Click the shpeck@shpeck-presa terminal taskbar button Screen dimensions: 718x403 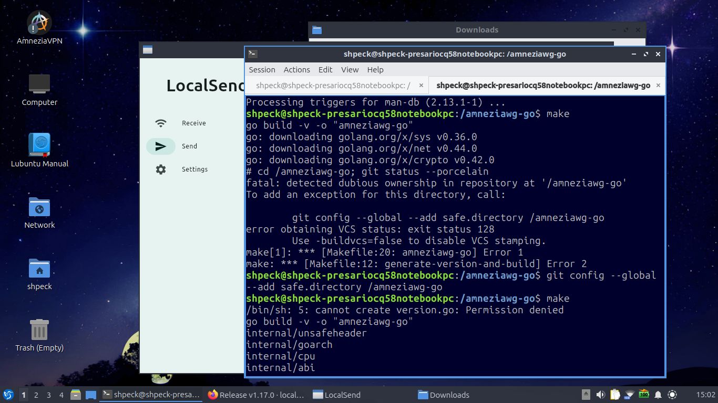tap(151, 395)
